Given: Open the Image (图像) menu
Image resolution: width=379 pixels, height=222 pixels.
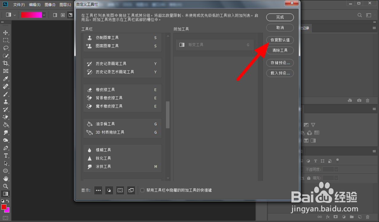Looking at the screenshot, I should pos(50,5).
